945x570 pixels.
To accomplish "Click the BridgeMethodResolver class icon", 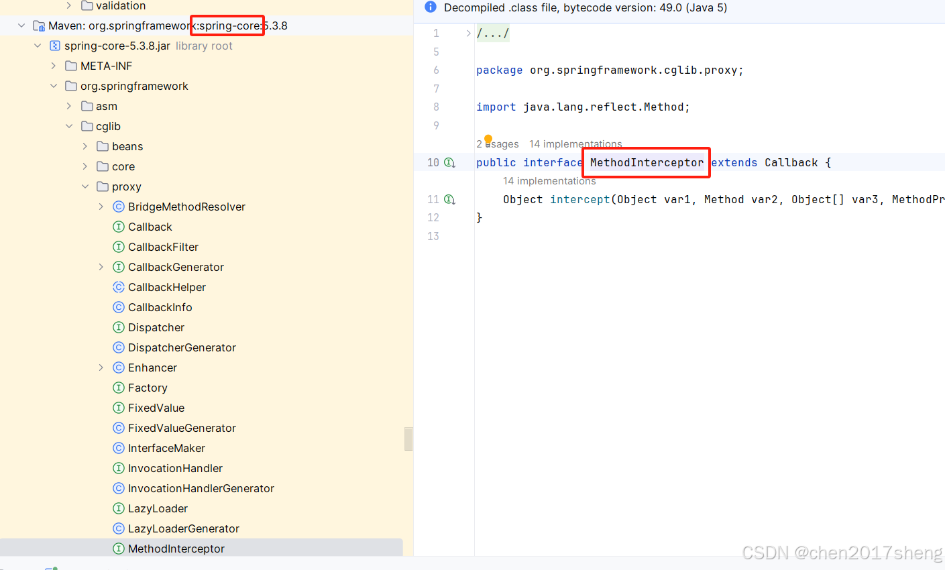I will click(119, 207).
